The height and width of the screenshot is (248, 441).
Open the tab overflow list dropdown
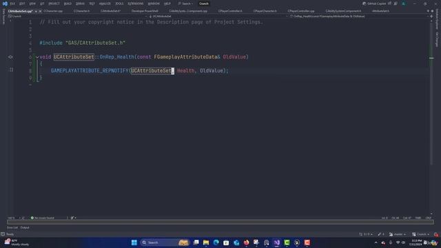pyautogui.click(x=428, y=11)
